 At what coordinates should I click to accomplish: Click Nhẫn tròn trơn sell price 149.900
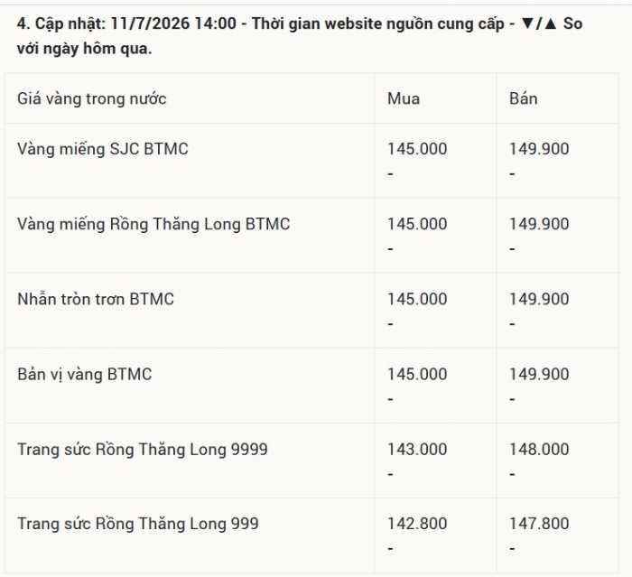(x=539, y=299)
